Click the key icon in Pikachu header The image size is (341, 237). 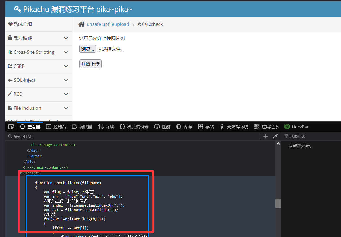click(x=17, y=9)
